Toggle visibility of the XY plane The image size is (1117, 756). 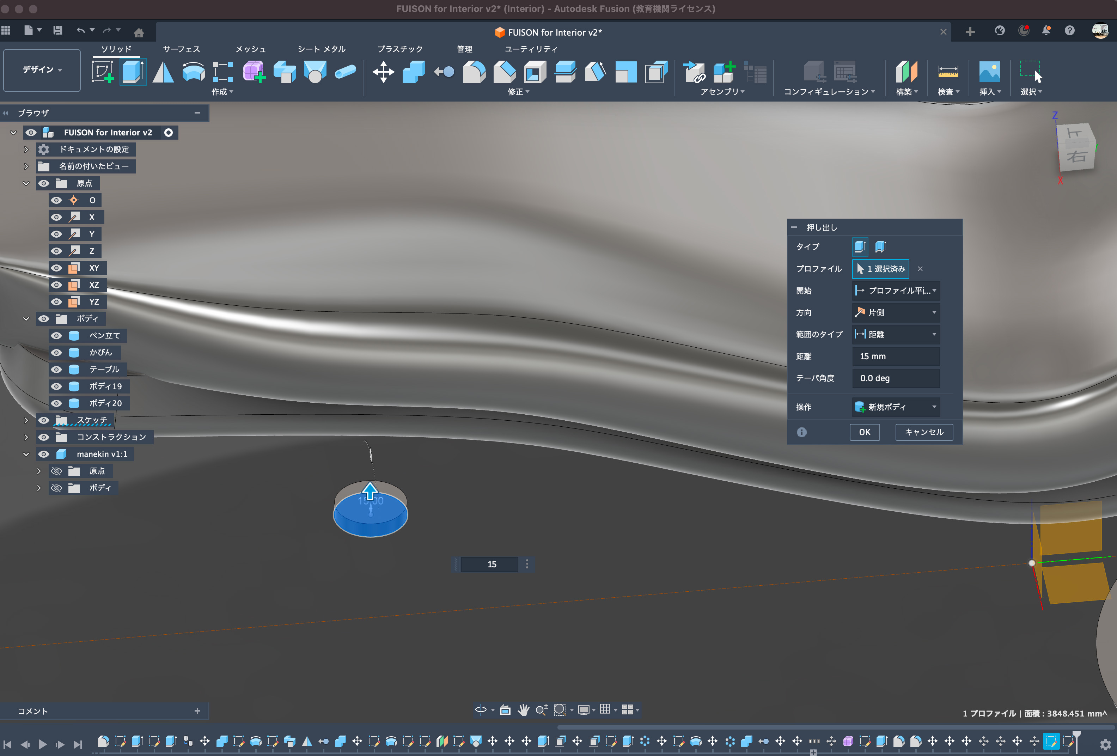tap(57, 268)
